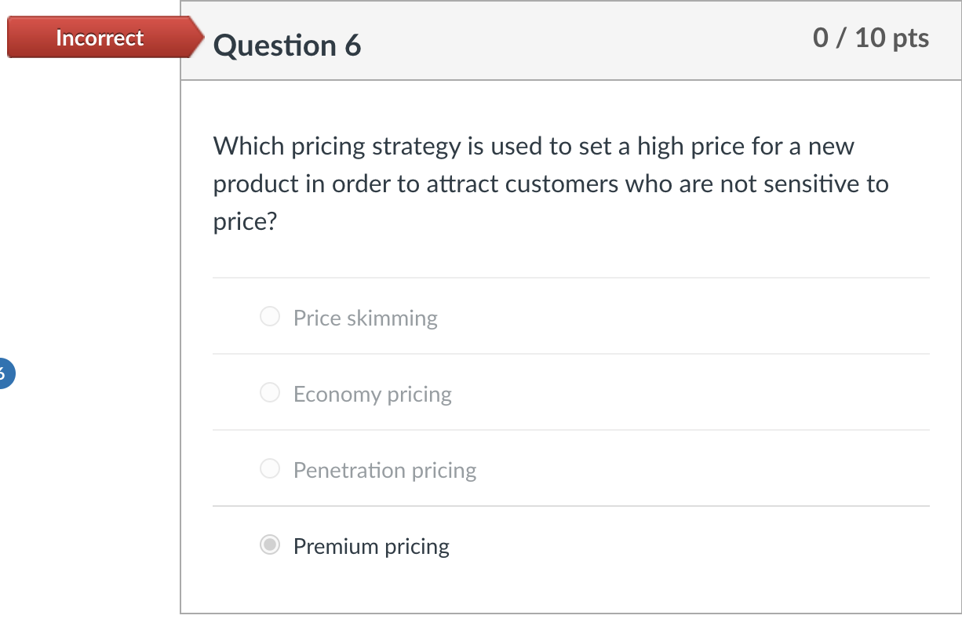Click the bottom border of the question card
962x619 pixels.
point(571,611)
